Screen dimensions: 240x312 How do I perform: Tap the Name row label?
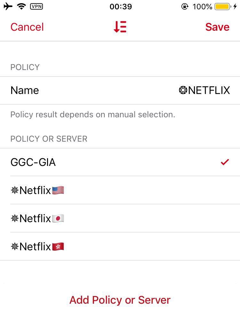point(25,90)
